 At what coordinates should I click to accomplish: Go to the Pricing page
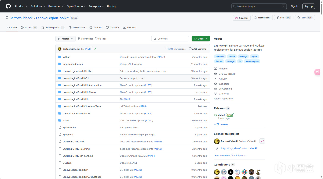point(111,6)
